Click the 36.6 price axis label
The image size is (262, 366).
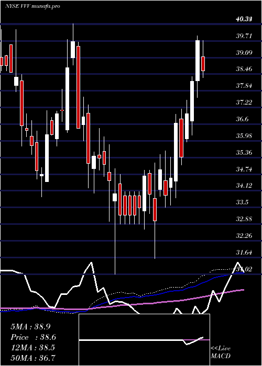242,119
